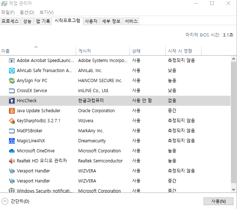Click the iniLINE Co., Ltd. publisher cell

pyautogui.click(x=94, y=91)
